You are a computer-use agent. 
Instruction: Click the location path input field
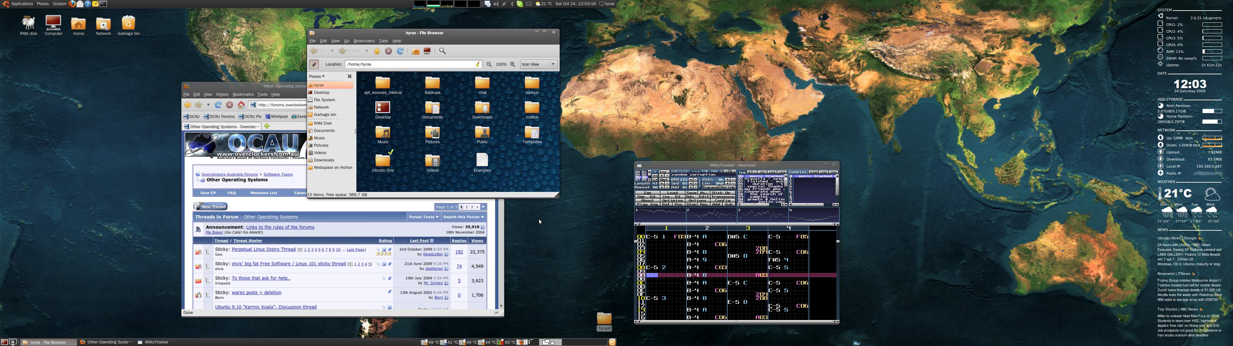(x=414, y=64)
